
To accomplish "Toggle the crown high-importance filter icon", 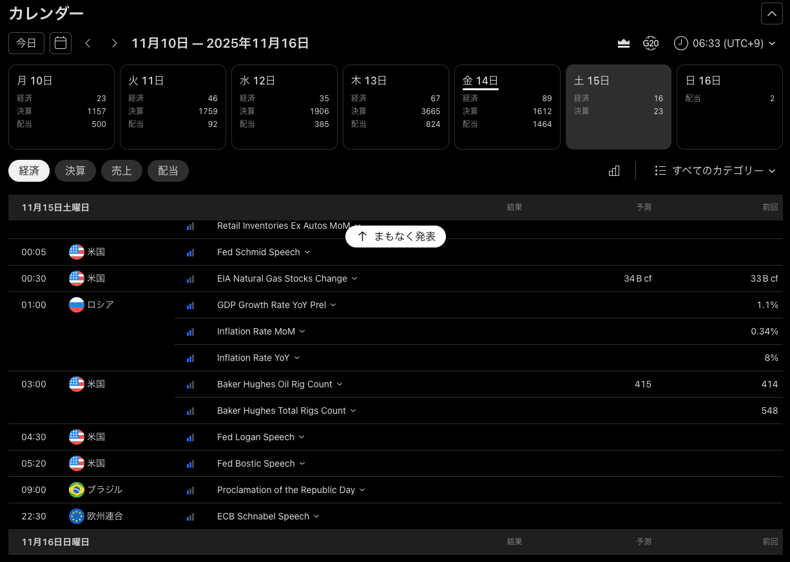I will tap(623, 43).
